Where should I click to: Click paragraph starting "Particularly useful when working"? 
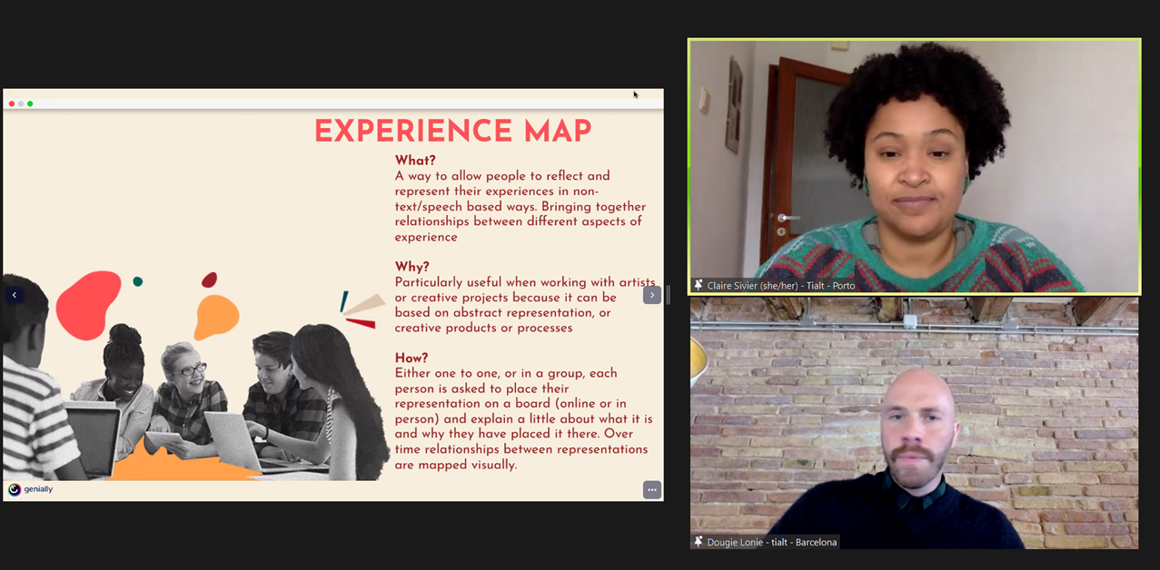(x=525, y=305)
